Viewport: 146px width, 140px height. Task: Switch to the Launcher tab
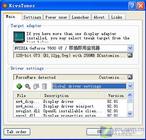coord(80,17)
